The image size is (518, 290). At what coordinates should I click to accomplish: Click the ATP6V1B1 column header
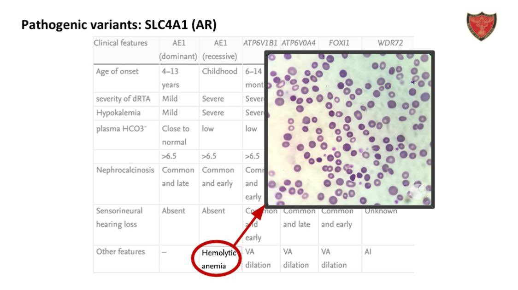tap(260, 43)
